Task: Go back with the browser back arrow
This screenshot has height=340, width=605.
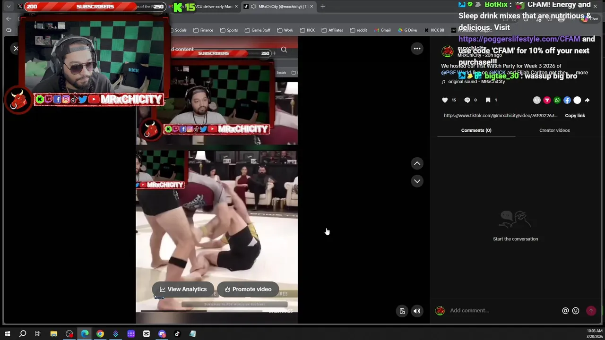Action: click(9, 19)
